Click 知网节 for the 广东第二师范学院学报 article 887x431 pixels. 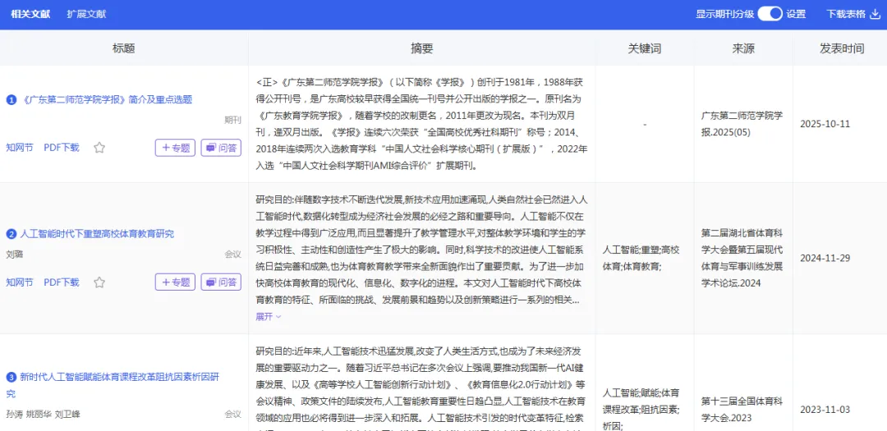20,148
